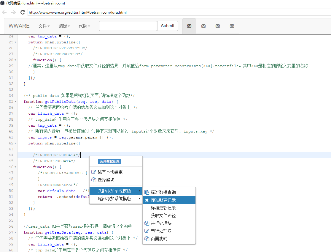Click the second envelope icon in navbar
The width and height of the screenshot is (331, 252).
click(203, 26)
